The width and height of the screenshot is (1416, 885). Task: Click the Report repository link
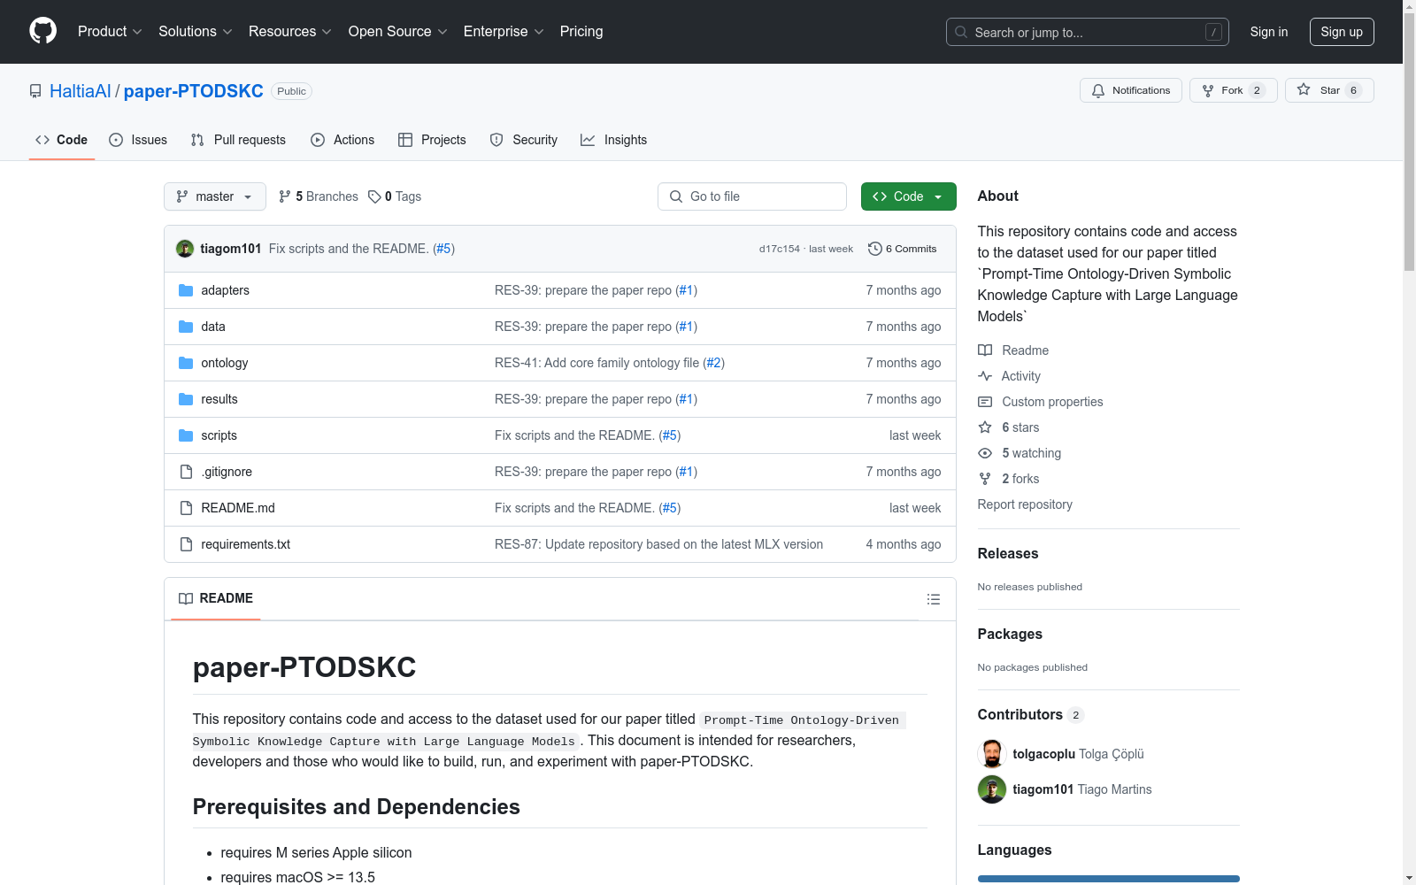tap(1025, 504)
